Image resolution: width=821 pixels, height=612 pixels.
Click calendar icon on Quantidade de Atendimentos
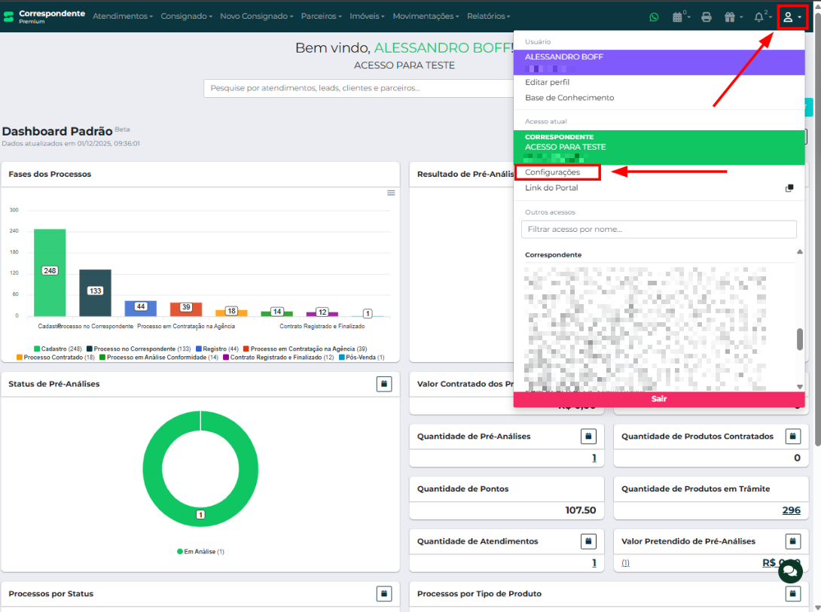click(589, 541)
